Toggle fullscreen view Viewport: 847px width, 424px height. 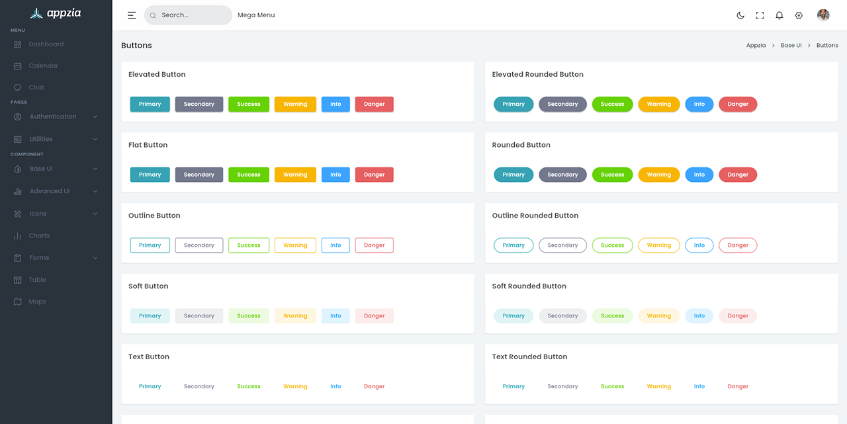(760, 15)
